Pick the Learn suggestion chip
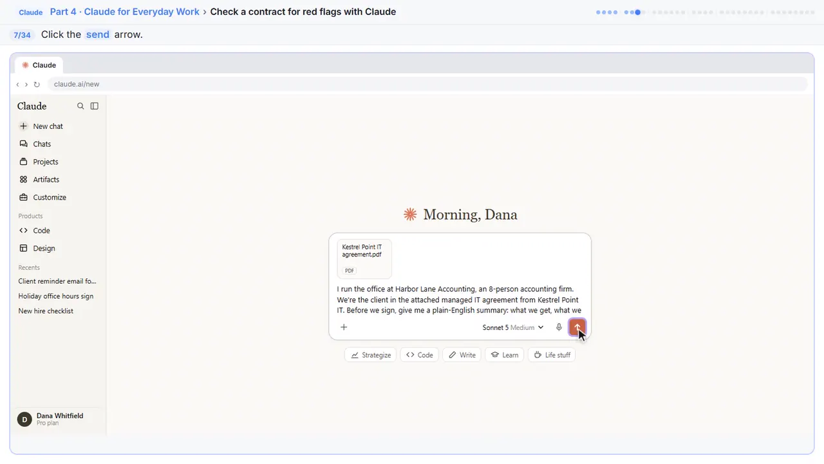This screenshot has height=464, width=824. click(505, 355)
